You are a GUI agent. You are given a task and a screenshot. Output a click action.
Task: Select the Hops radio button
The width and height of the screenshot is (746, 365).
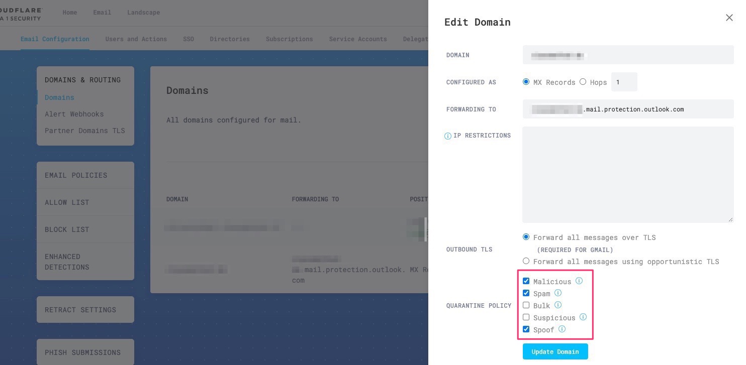point(583,81)
